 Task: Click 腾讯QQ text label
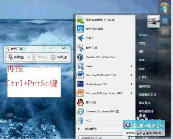[91, 102]
